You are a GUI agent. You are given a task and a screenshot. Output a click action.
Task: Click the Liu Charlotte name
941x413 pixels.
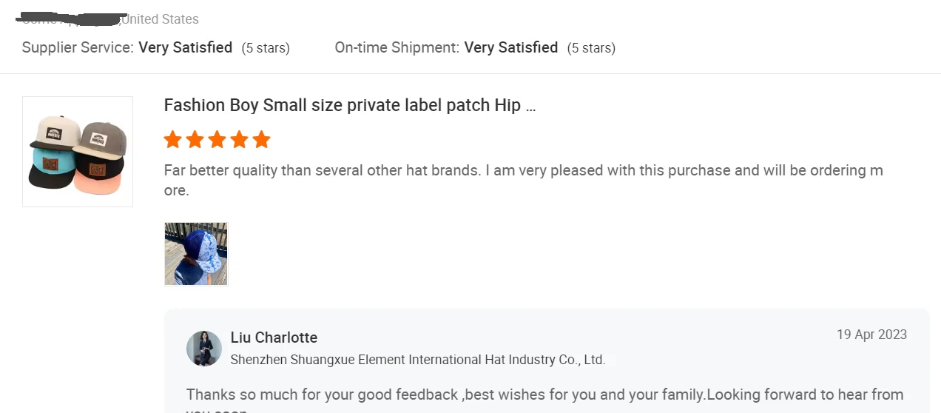point(274,338)
